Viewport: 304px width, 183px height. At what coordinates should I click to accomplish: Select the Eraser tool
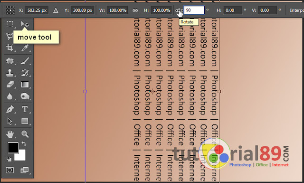tap(10, 85)
